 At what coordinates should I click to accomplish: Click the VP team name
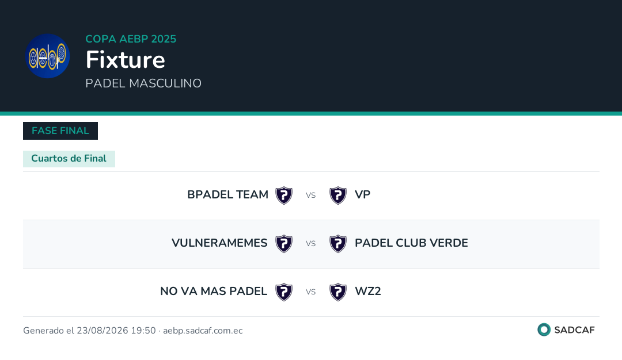tap(363, 195)
